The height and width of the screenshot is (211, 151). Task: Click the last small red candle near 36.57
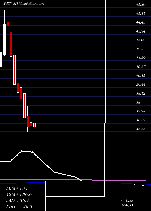pyautogui.click(x=34, y=125)
